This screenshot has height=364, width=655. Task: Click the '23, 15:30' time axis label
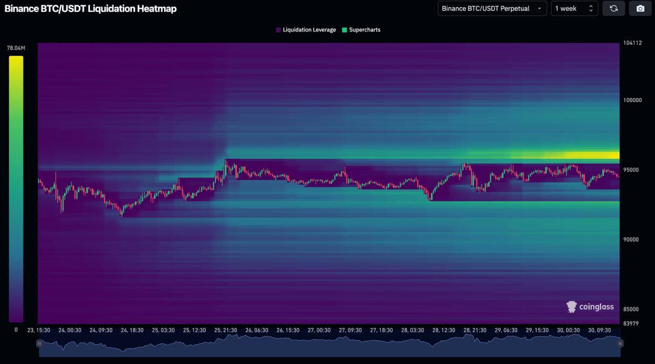39,330
